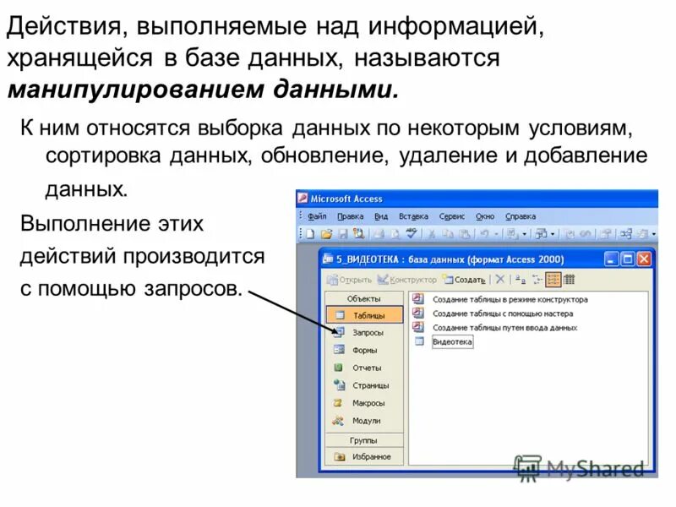Click the Analyze toolbar icon
Screen dimensions: 676x507
coord(542,234)
